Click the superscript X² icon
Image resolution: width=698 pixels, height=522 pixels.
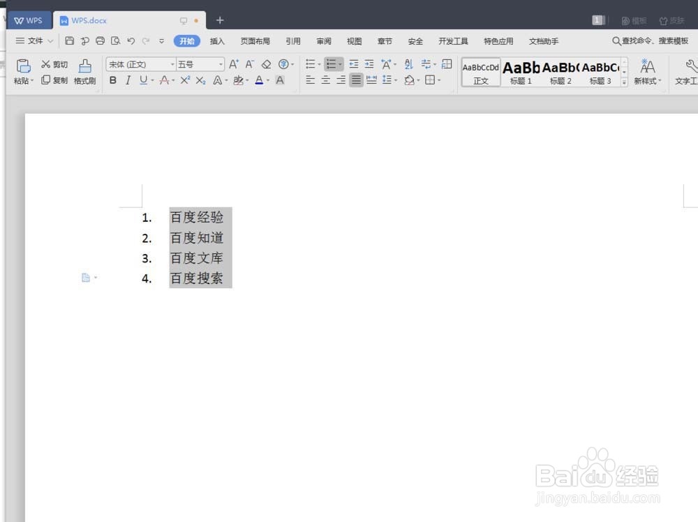pos(185,80)
